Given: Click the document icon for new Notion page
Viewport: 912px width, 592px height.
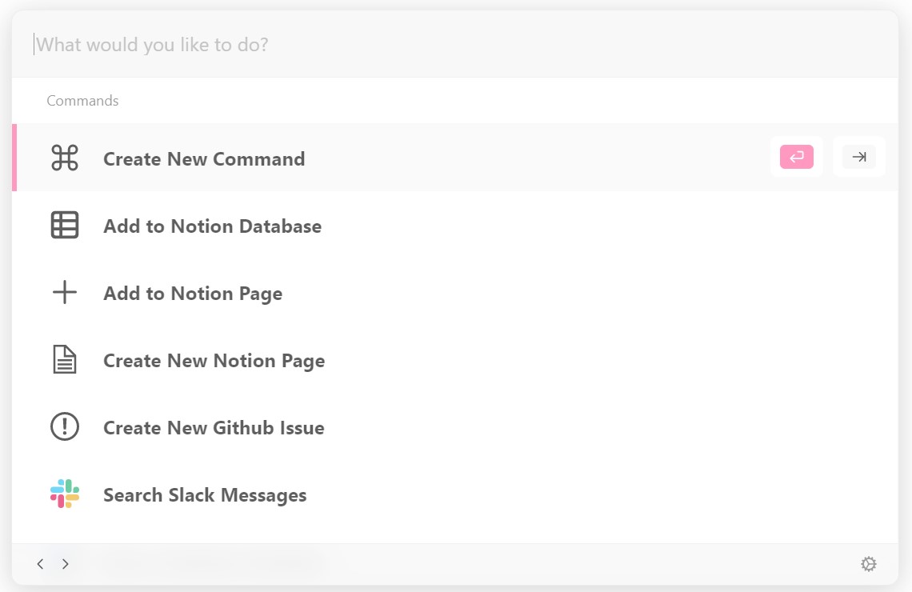Looking at the screenshot, I should pyautogui.click(x=65, y=360).
